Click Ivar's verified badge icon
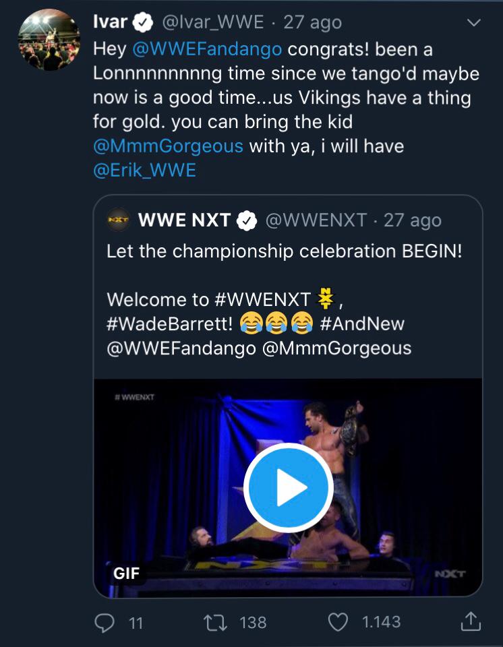Screen dimensions: 503x647 pyautogui.click(x=142, y=22)
